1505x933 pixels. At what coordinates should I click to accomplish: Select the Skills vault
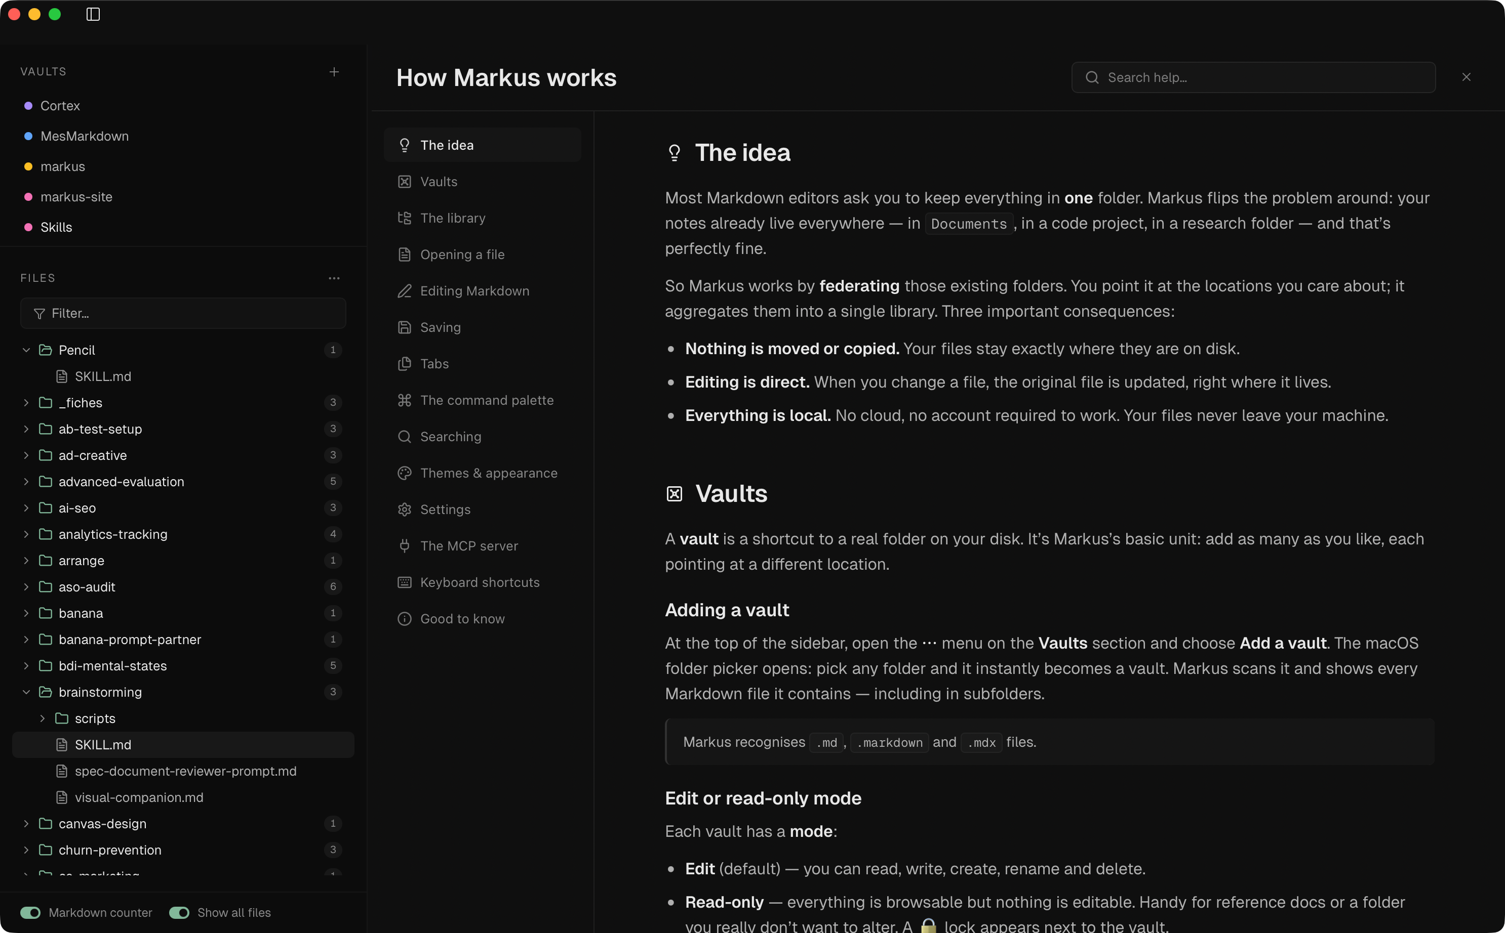183,227
